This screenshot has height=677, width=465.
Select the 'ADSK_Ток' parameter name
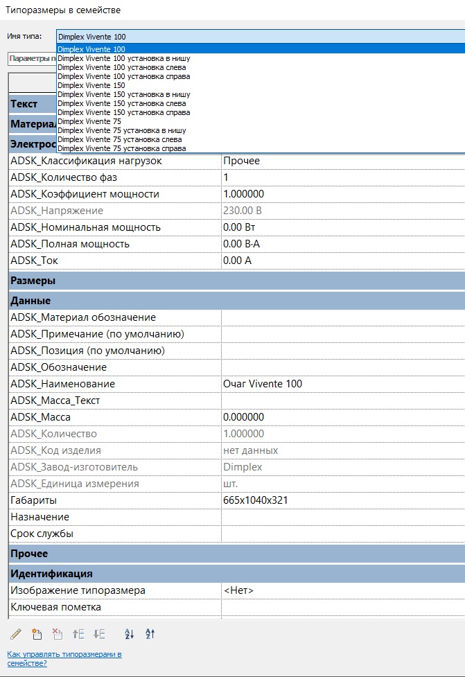(x=34, y=261)
